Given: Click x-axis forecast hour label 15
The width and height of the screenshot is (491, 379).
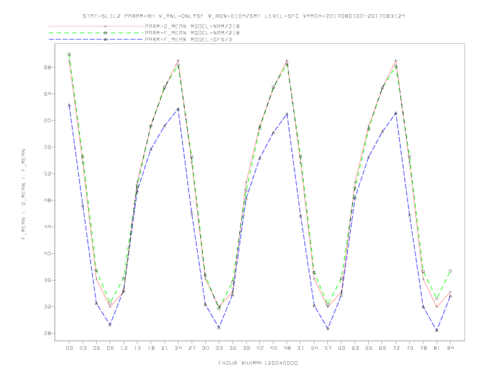Looking at the screenshot, I should pyautogui.click(x=138, y=348).
